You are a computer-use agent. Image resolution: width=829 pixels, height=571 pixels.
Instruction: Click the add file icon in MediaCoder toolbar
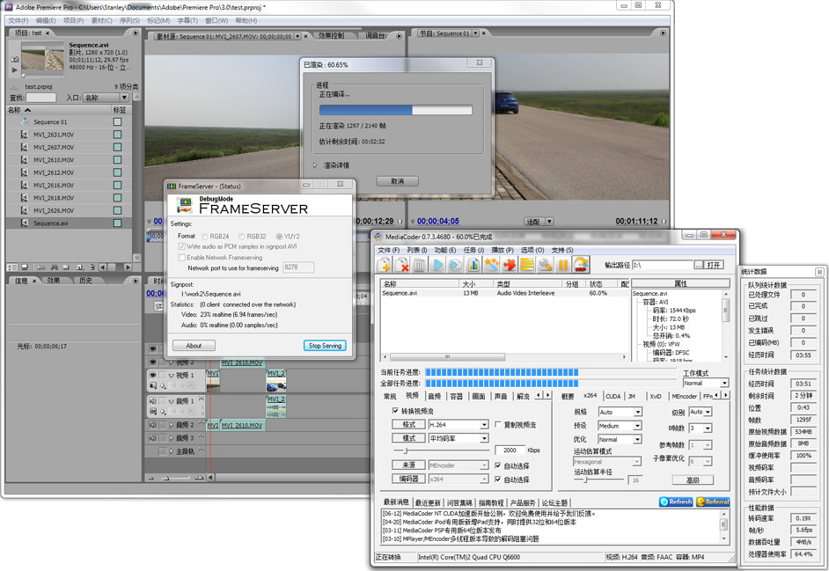[384, 264]
